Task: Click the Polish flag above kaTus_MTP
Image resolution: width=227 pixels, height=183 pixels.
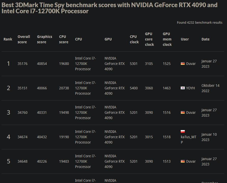Action: tap(183, 131)
